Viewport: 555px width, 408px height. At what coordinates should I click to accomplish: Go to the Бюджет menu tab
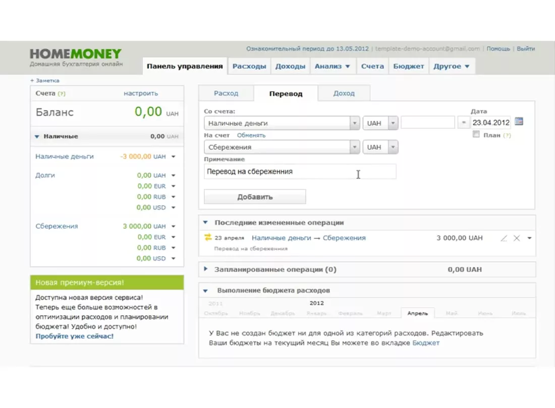(x=409, y=66)
